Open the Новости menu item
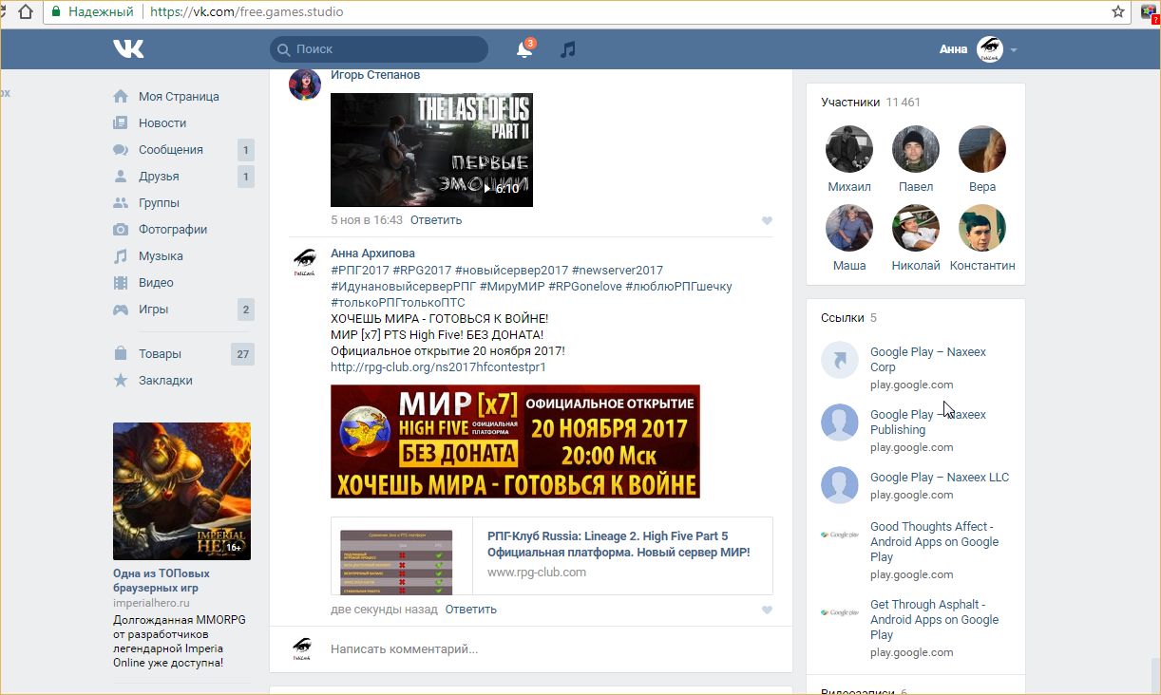The height and width of the screenshot is (695, 1161). [x=162, y=123]
